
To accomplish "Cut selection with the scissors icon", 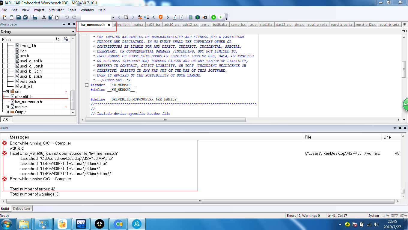I will pos(44,17).
